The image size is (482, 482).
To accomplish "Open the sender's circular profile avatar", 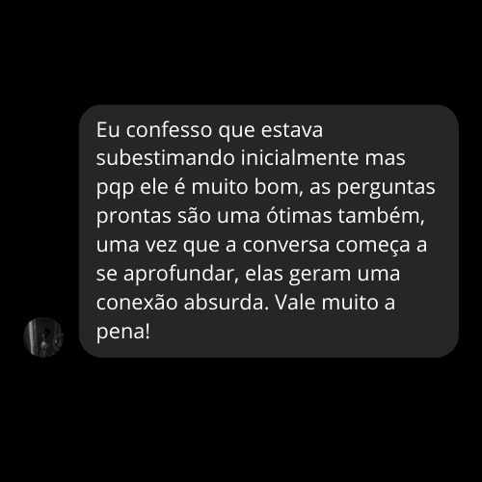I will pyautogui.click(x=43, y=337).
